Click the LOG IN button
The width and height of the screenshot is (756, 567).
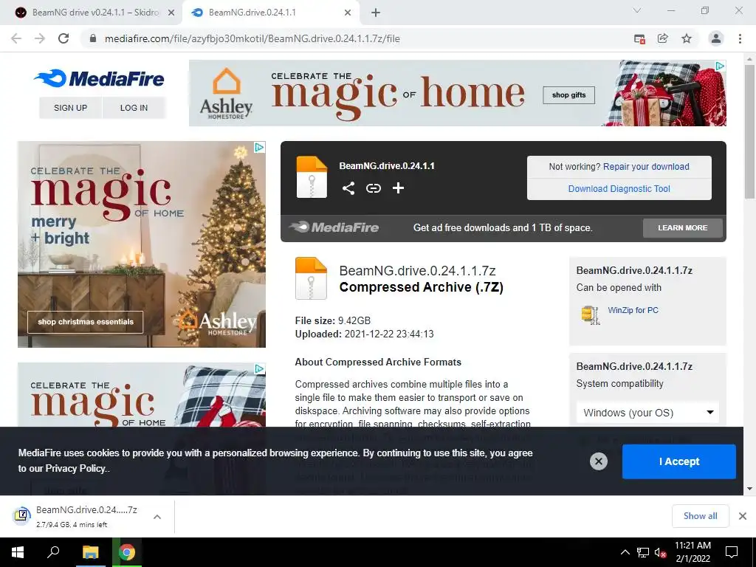[134, 108]
